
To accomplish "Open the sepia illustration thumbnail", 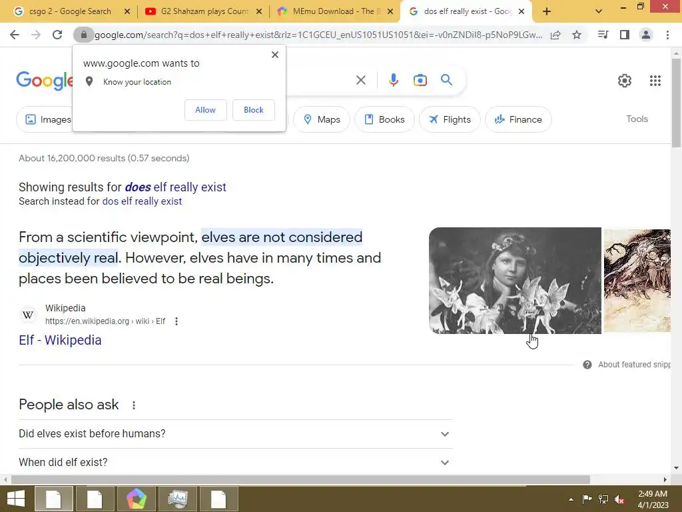I will pos(637,281).
